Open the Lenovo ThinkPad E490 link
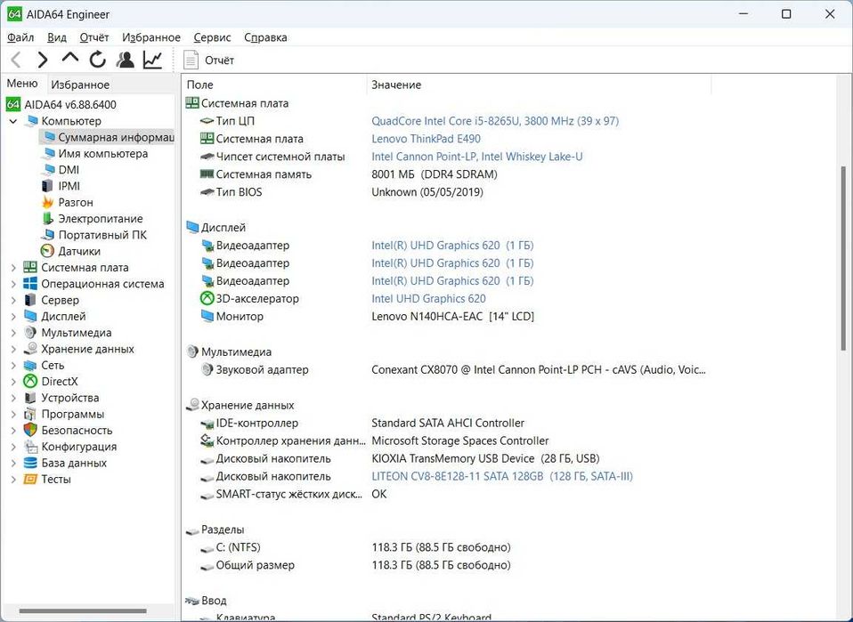 point(426,139)
